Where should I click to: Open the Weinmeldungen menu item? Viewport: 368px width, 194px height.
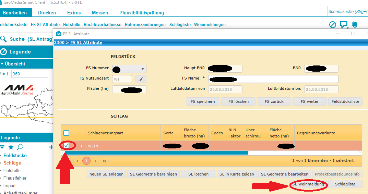tap(210, 25)
